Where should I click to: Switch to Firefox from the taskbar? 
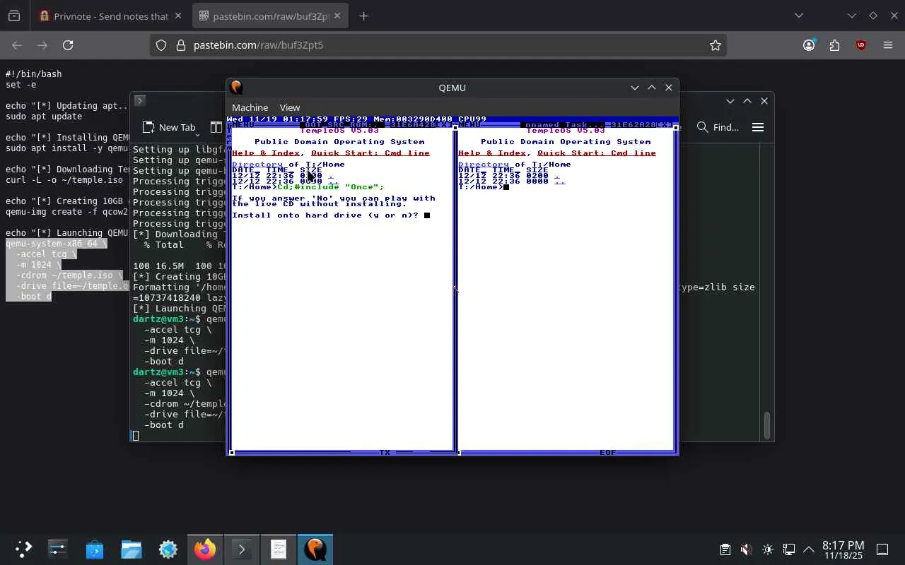click(x=205, y=549)
